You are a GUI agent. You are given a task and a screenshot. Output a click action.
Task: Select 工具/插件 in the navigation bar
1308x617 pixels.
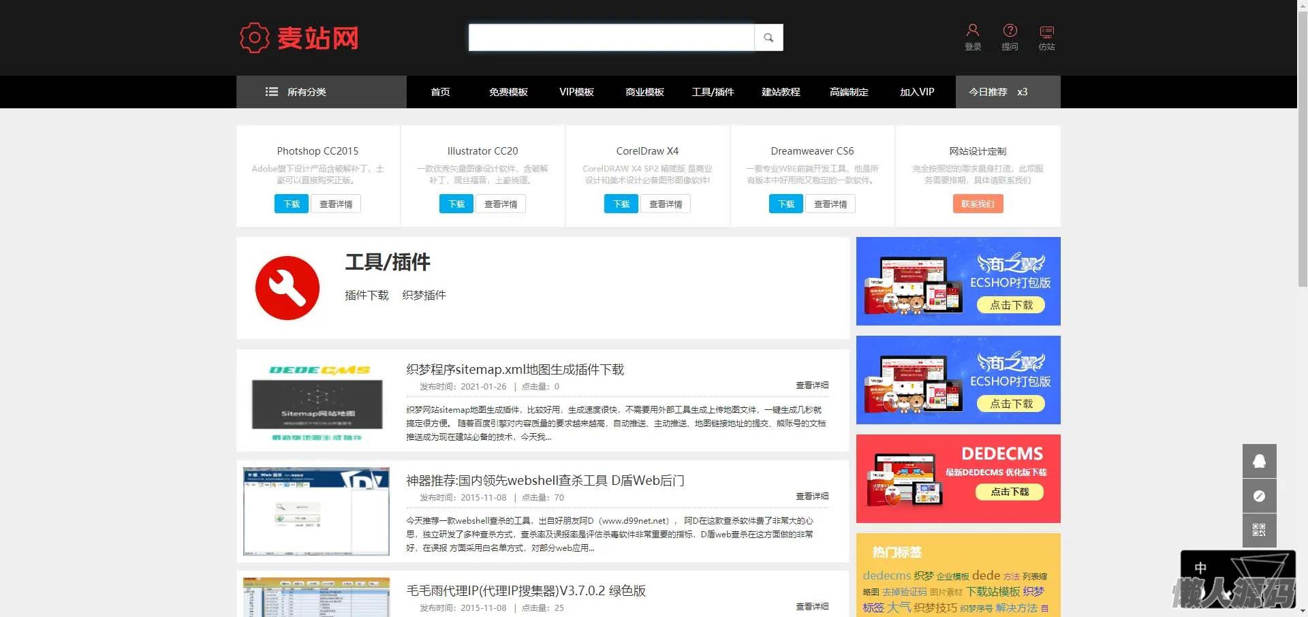(x=713, y=92)
